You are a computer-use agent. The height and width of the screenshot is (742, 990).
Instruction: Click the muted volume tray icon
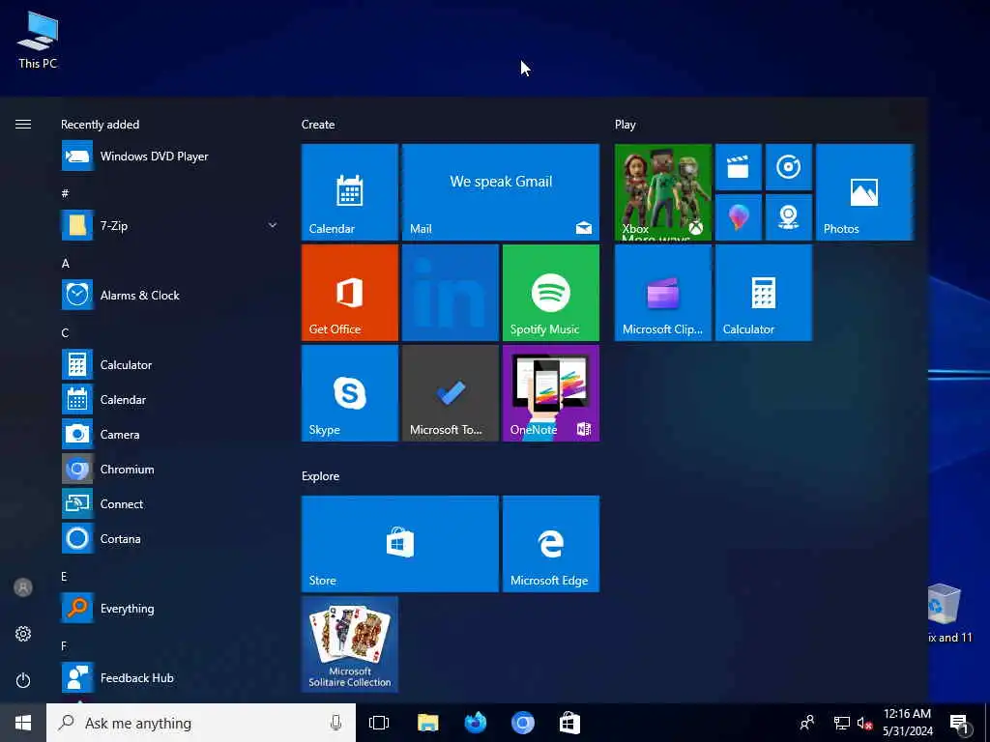[864, 723]
